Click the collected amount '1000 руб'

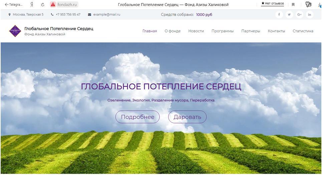(x=204, y=15)
